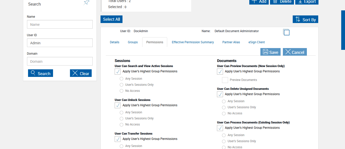The height and width of the screenshot is (149, 345).
Task: Click the Export download icon button
Action: [x=307, y=2]
